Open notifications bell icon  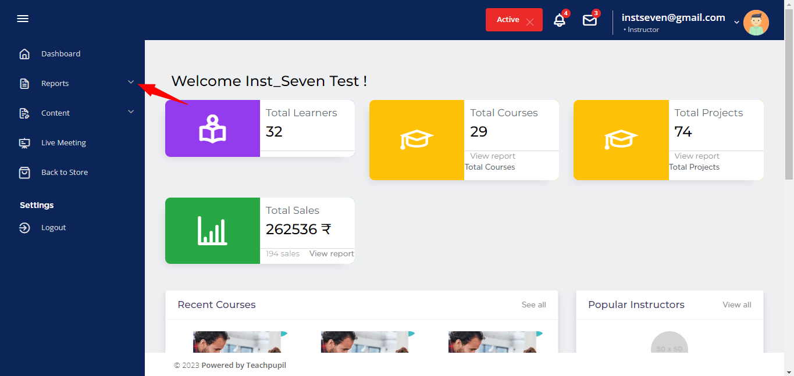tap(559, 20)
